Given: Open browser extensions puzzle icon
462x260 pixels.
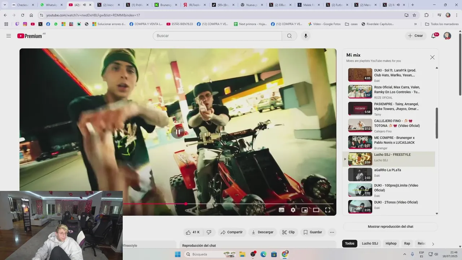Looking at the screenshot, I should point(426,15).
